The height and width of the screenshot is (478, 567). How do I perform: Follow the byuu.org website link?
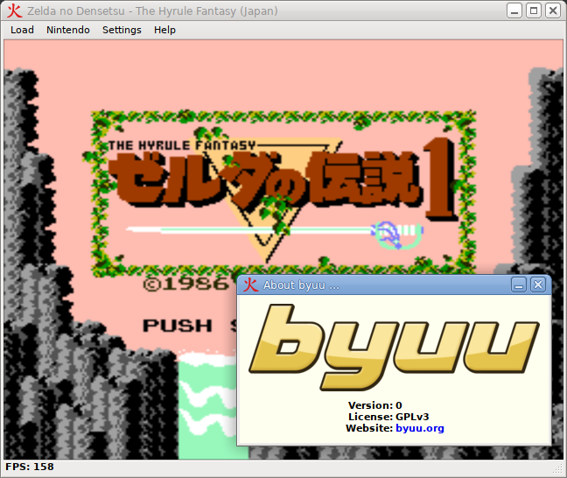click(x=420, y=428)
